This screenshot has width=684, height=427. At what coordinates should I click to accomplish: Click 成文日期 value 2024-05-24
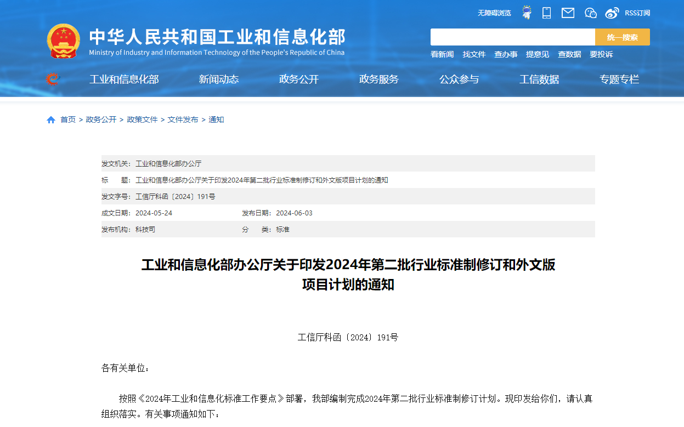(x=154, y=213)
